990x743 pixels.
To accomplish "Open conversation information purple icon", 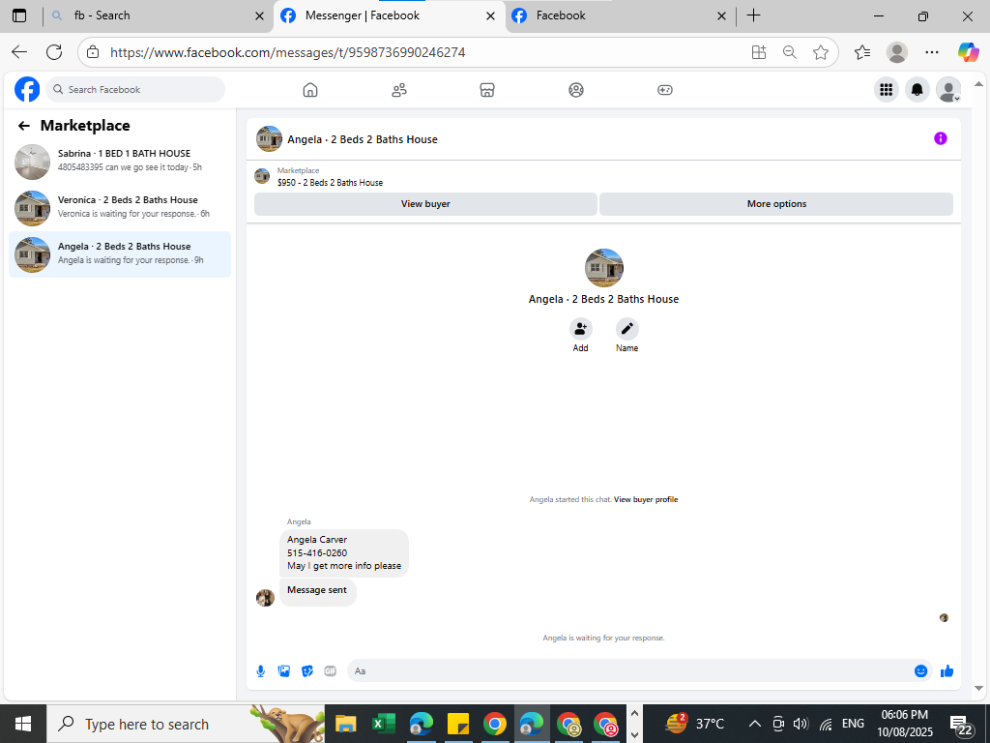I will tap(940, 138).
